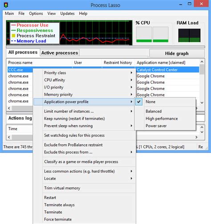Screen dimensions: 211x224
Task: Choose Keep running (restart if terminates)
Action: [x=84, y=118]
